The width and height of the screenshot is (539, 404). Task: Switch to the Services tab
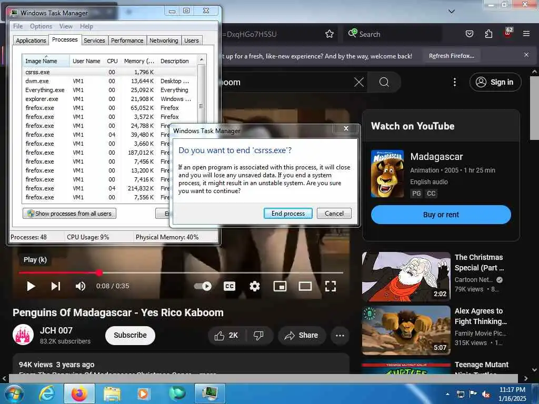coord(94,41)
